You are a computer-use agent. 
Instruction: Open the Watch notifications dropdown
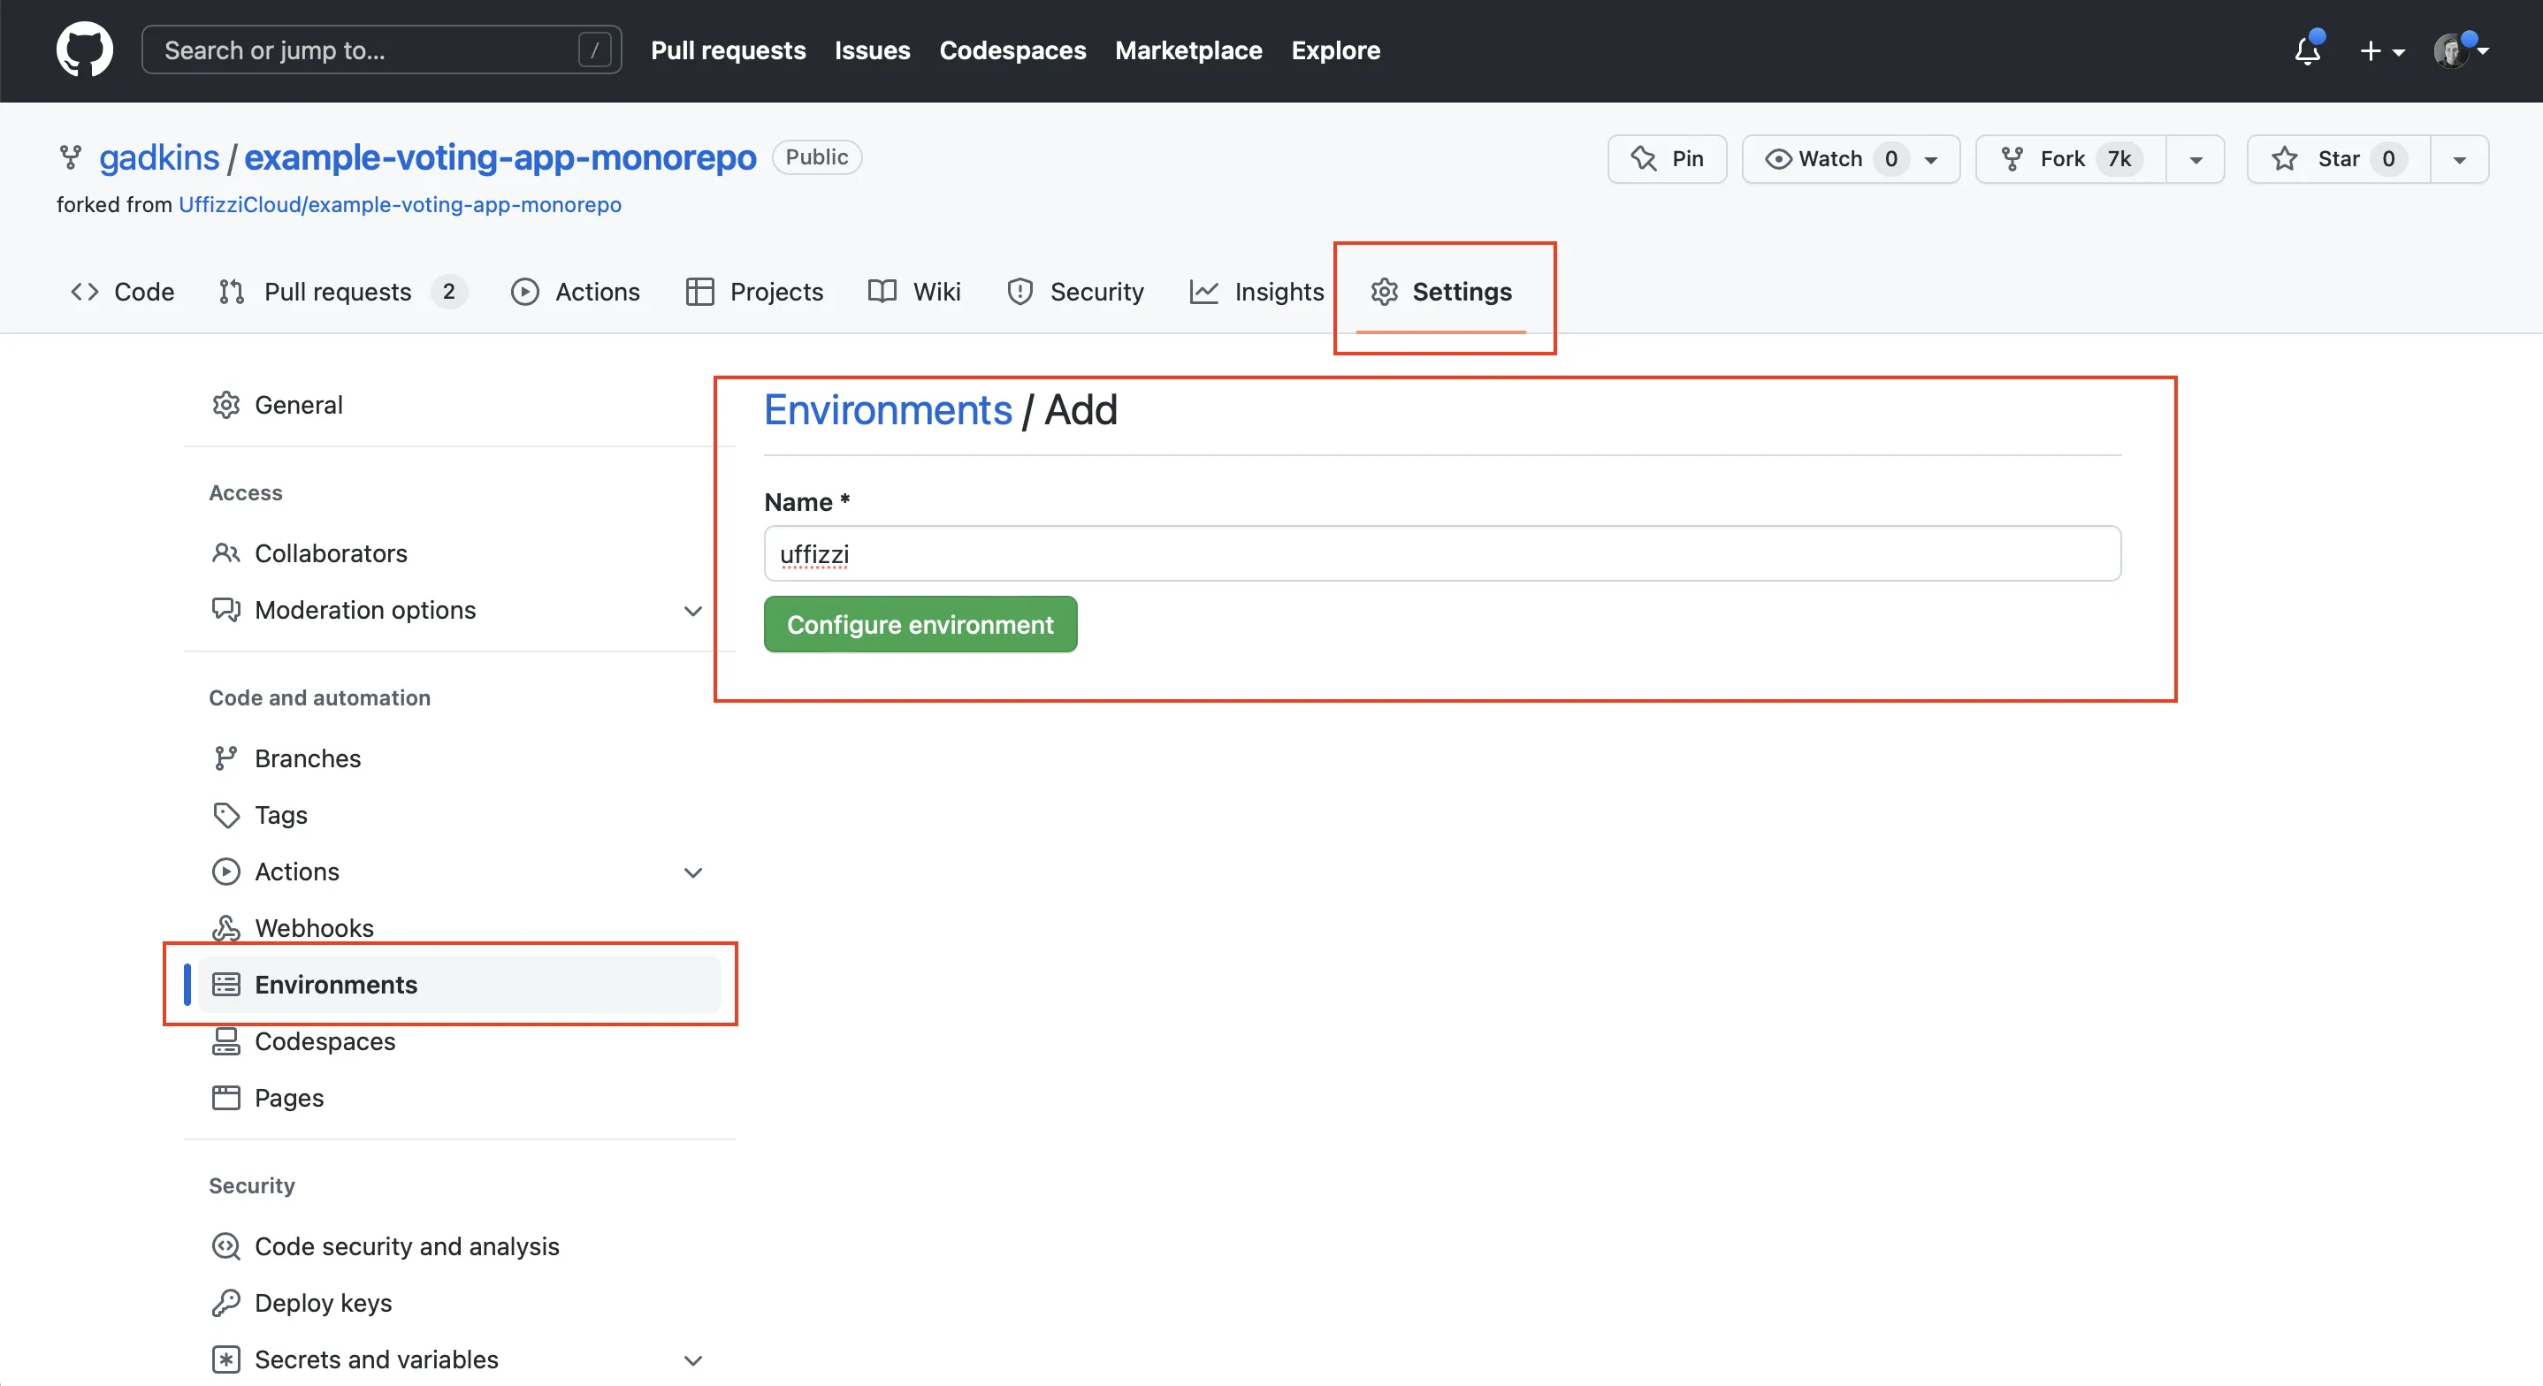[1931, 159]
